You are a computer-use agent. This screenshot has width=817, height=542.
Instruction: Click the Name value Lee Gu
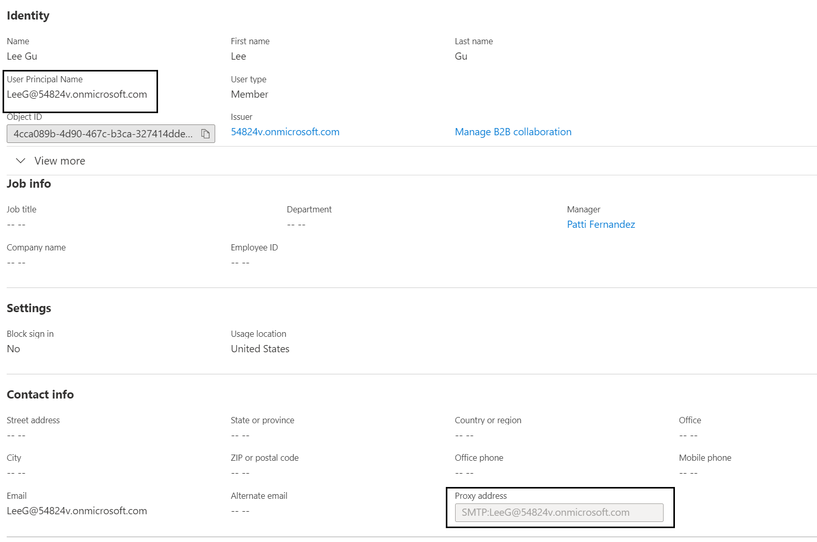(22, 56)
